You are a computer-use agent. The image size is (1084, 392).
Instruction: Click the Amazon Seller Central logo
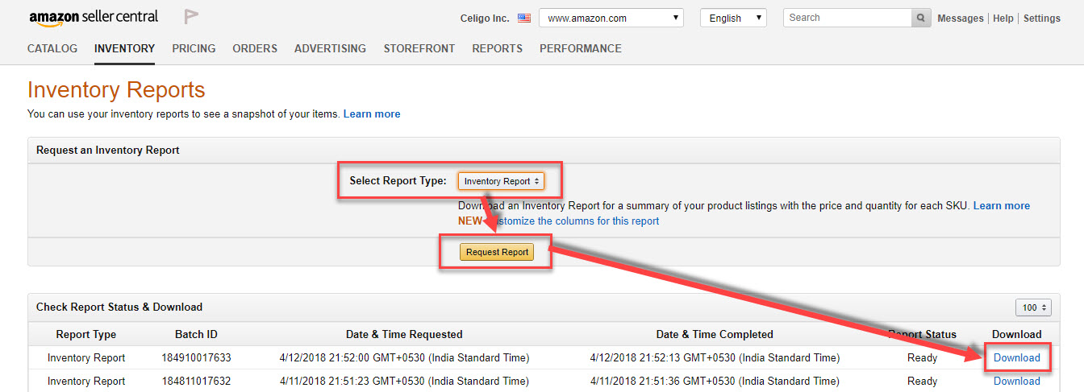coord(94,18)
